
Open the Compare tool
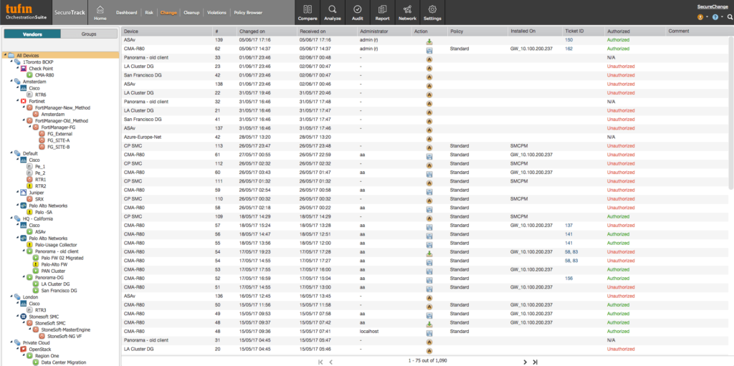coord(308,12)
